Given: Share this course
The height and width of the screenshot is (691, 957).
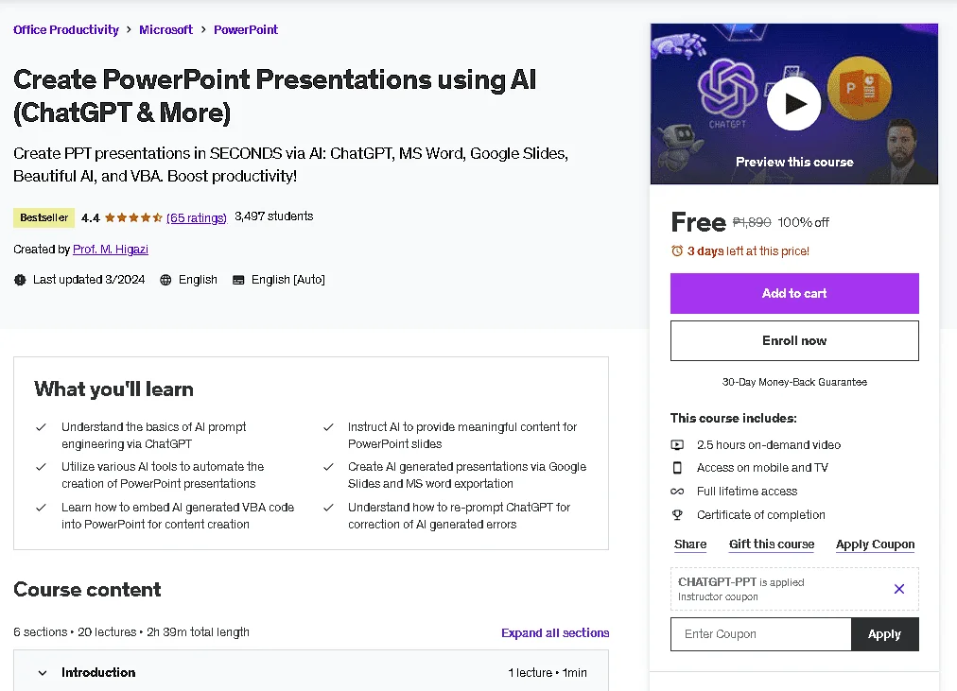Looking at the screenshot, I should point(690,544).
